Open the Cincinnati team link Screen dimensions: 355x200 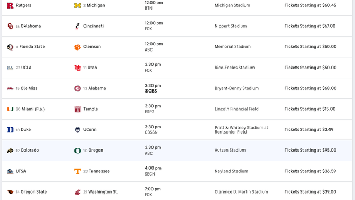[x=94, y=26]
